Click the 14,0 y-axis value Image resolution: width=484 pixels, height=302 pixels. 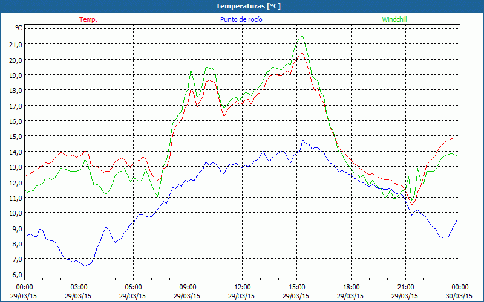(x=16, y=152)
